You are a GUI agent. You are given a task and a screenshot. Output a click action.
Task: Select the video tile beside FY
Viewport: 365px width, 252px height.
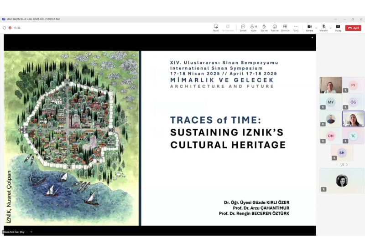point(330,85)
